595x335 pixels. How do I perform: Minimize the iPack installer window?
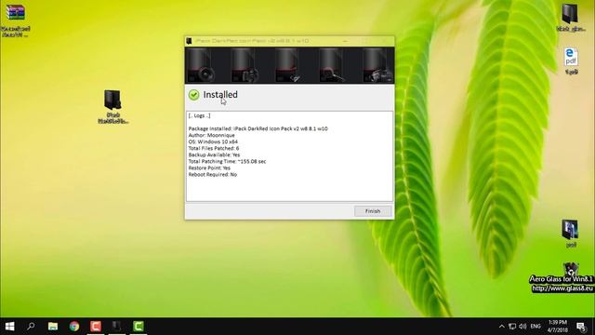345,41
